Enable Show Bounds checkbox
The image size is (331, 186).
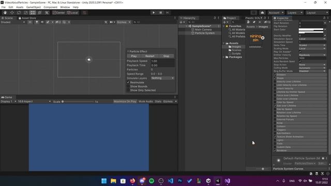[x=128, y=86]
